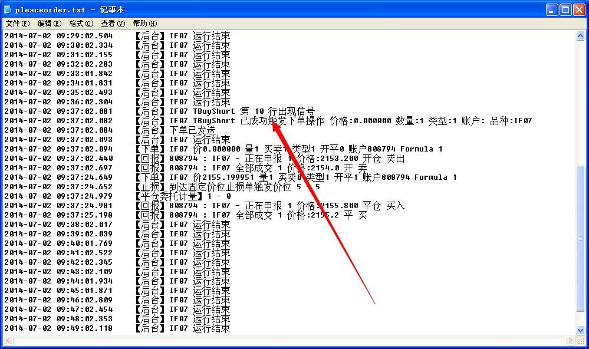Click the line with timestamp 09:45:01.871
The height and width of the screenshot is (349, 589).
(117, 291)
